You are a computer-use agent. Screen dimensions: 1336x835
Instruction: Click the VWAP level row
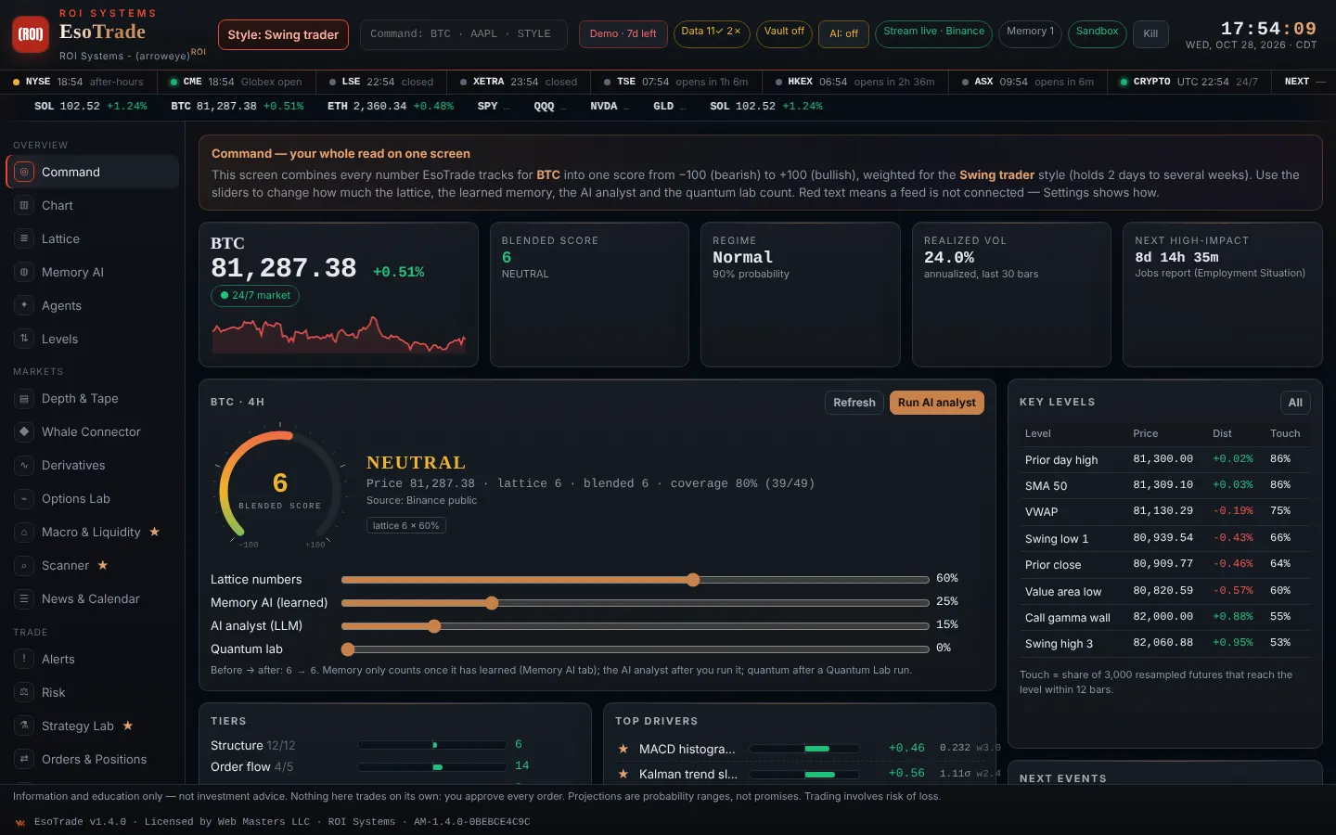1164,511
